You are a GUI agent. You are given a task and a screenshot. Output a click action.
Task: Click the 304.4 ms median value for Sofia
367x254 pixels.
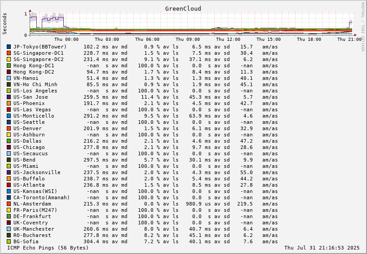pyautogui.click(x=96, y=241)
